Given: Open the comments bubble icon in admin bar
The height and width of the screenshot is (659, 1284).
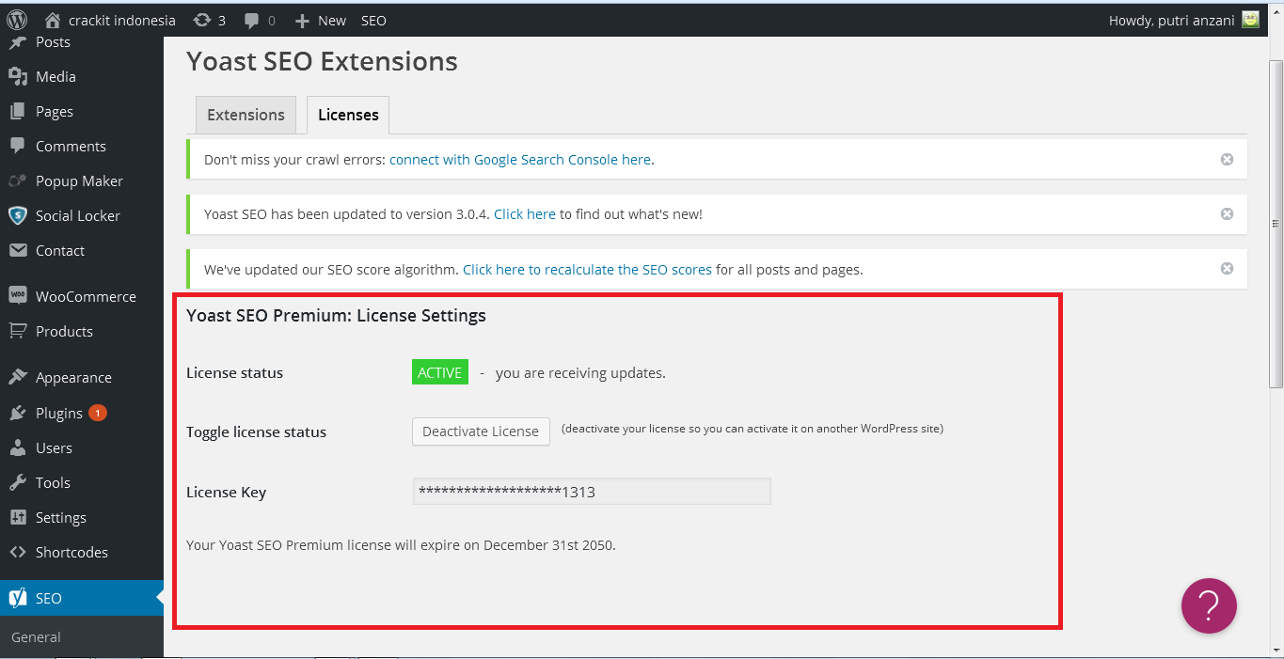Looking at the screenshot, I should [252, 20].
